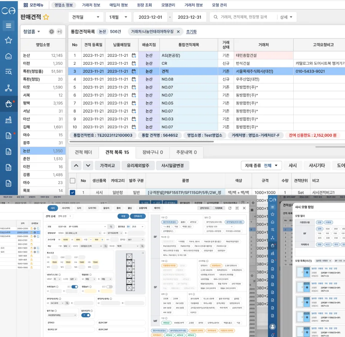The width and height of the screenshot is (345, 337).
Task: Open the organization tree icon in the sidebar
Action: 8,88
